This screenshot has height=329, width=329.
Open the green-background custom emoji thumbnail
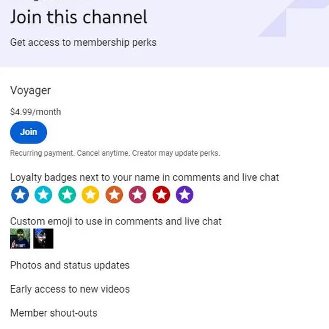pyautogui.click(x=20, y=239)
